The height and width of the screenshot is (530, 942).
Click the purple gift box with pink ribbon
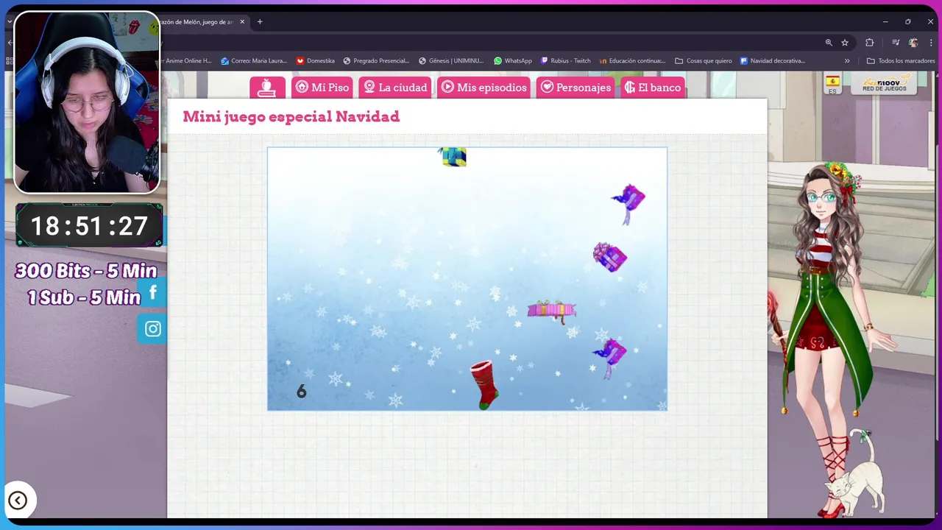(609, 257)
